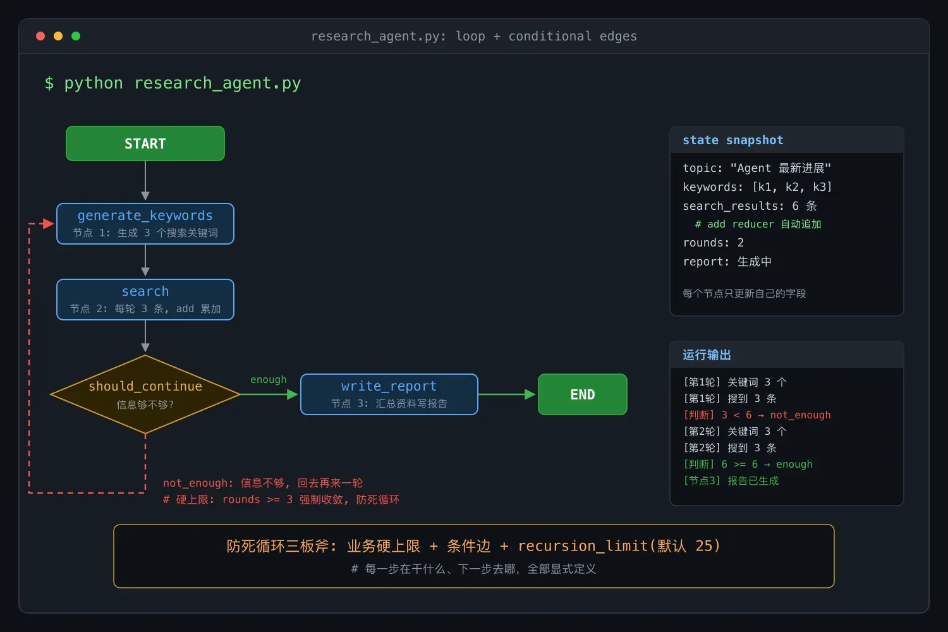Click the window title 'research_agent.py: loop + conditional edges'
The width and height of the screenshot is (948, 632).
point(474,36)
